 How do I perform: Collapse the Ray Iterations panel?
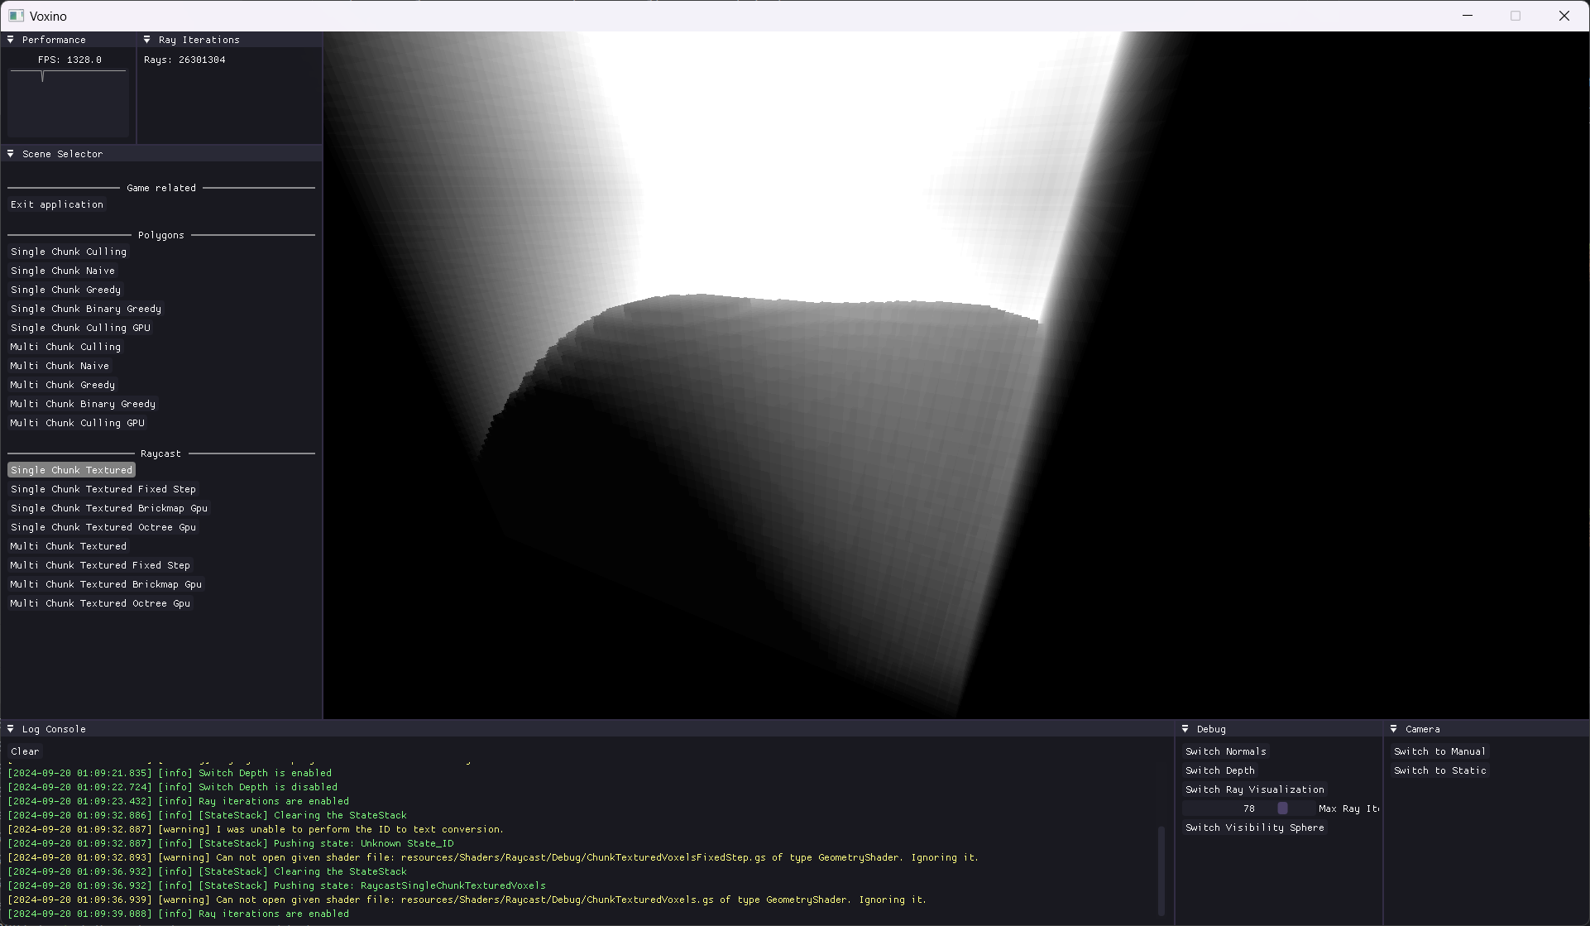tap(147, 40)
